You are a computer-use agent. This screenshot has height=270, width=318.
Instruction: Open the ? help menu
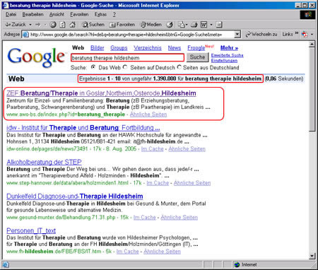(x=114, y=14)
